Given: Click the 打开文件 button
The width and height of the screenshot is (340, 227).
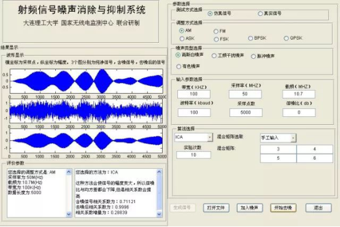Looking at the screenshot, I should tap(216, 208).
